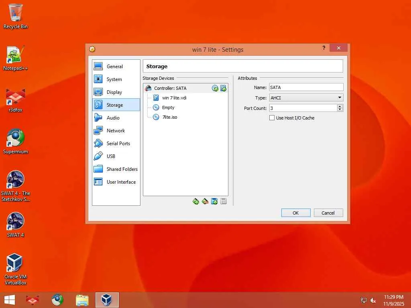Open the General settings category
Viewport: 411px width, 308px height.
[x=116, y=66]
